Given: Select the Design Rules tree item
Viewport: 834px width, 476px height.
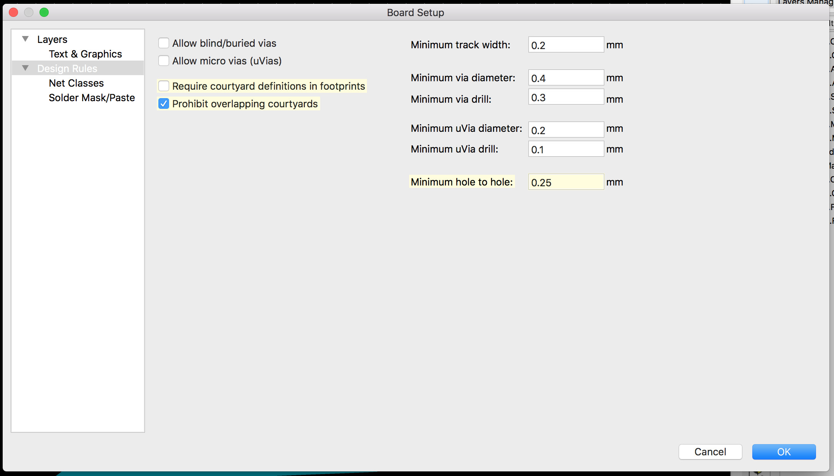Looking at the screenshot, I should coord(67,69).
